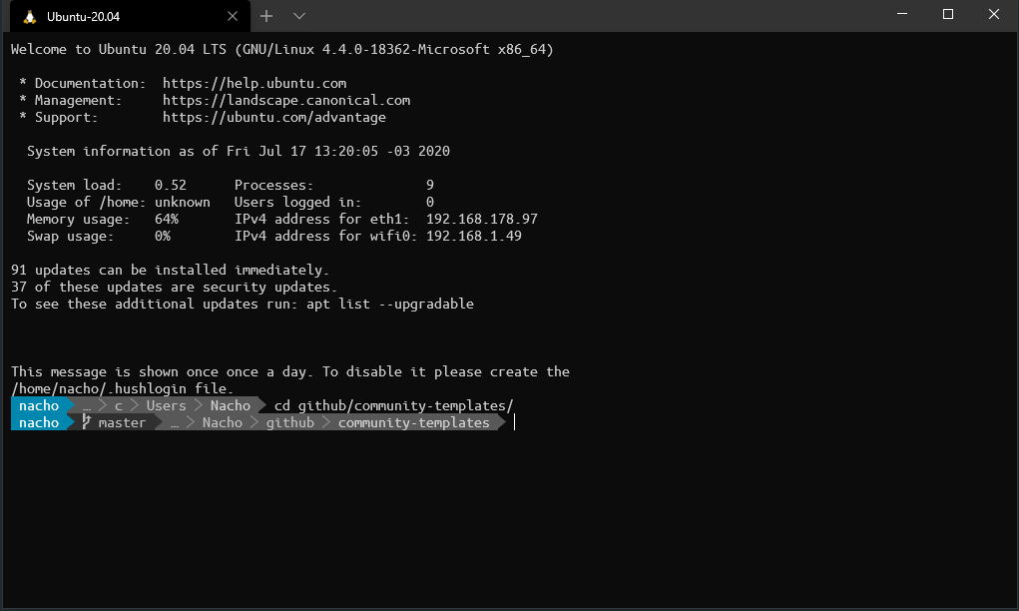Click the 'Management:' label
The image size is (1019, 611).
[78, 100]
